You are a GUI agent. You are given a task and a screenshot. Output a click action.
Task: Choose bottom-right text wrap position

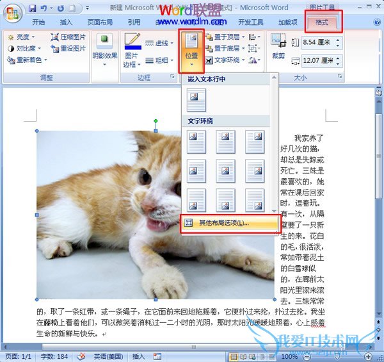255,201
